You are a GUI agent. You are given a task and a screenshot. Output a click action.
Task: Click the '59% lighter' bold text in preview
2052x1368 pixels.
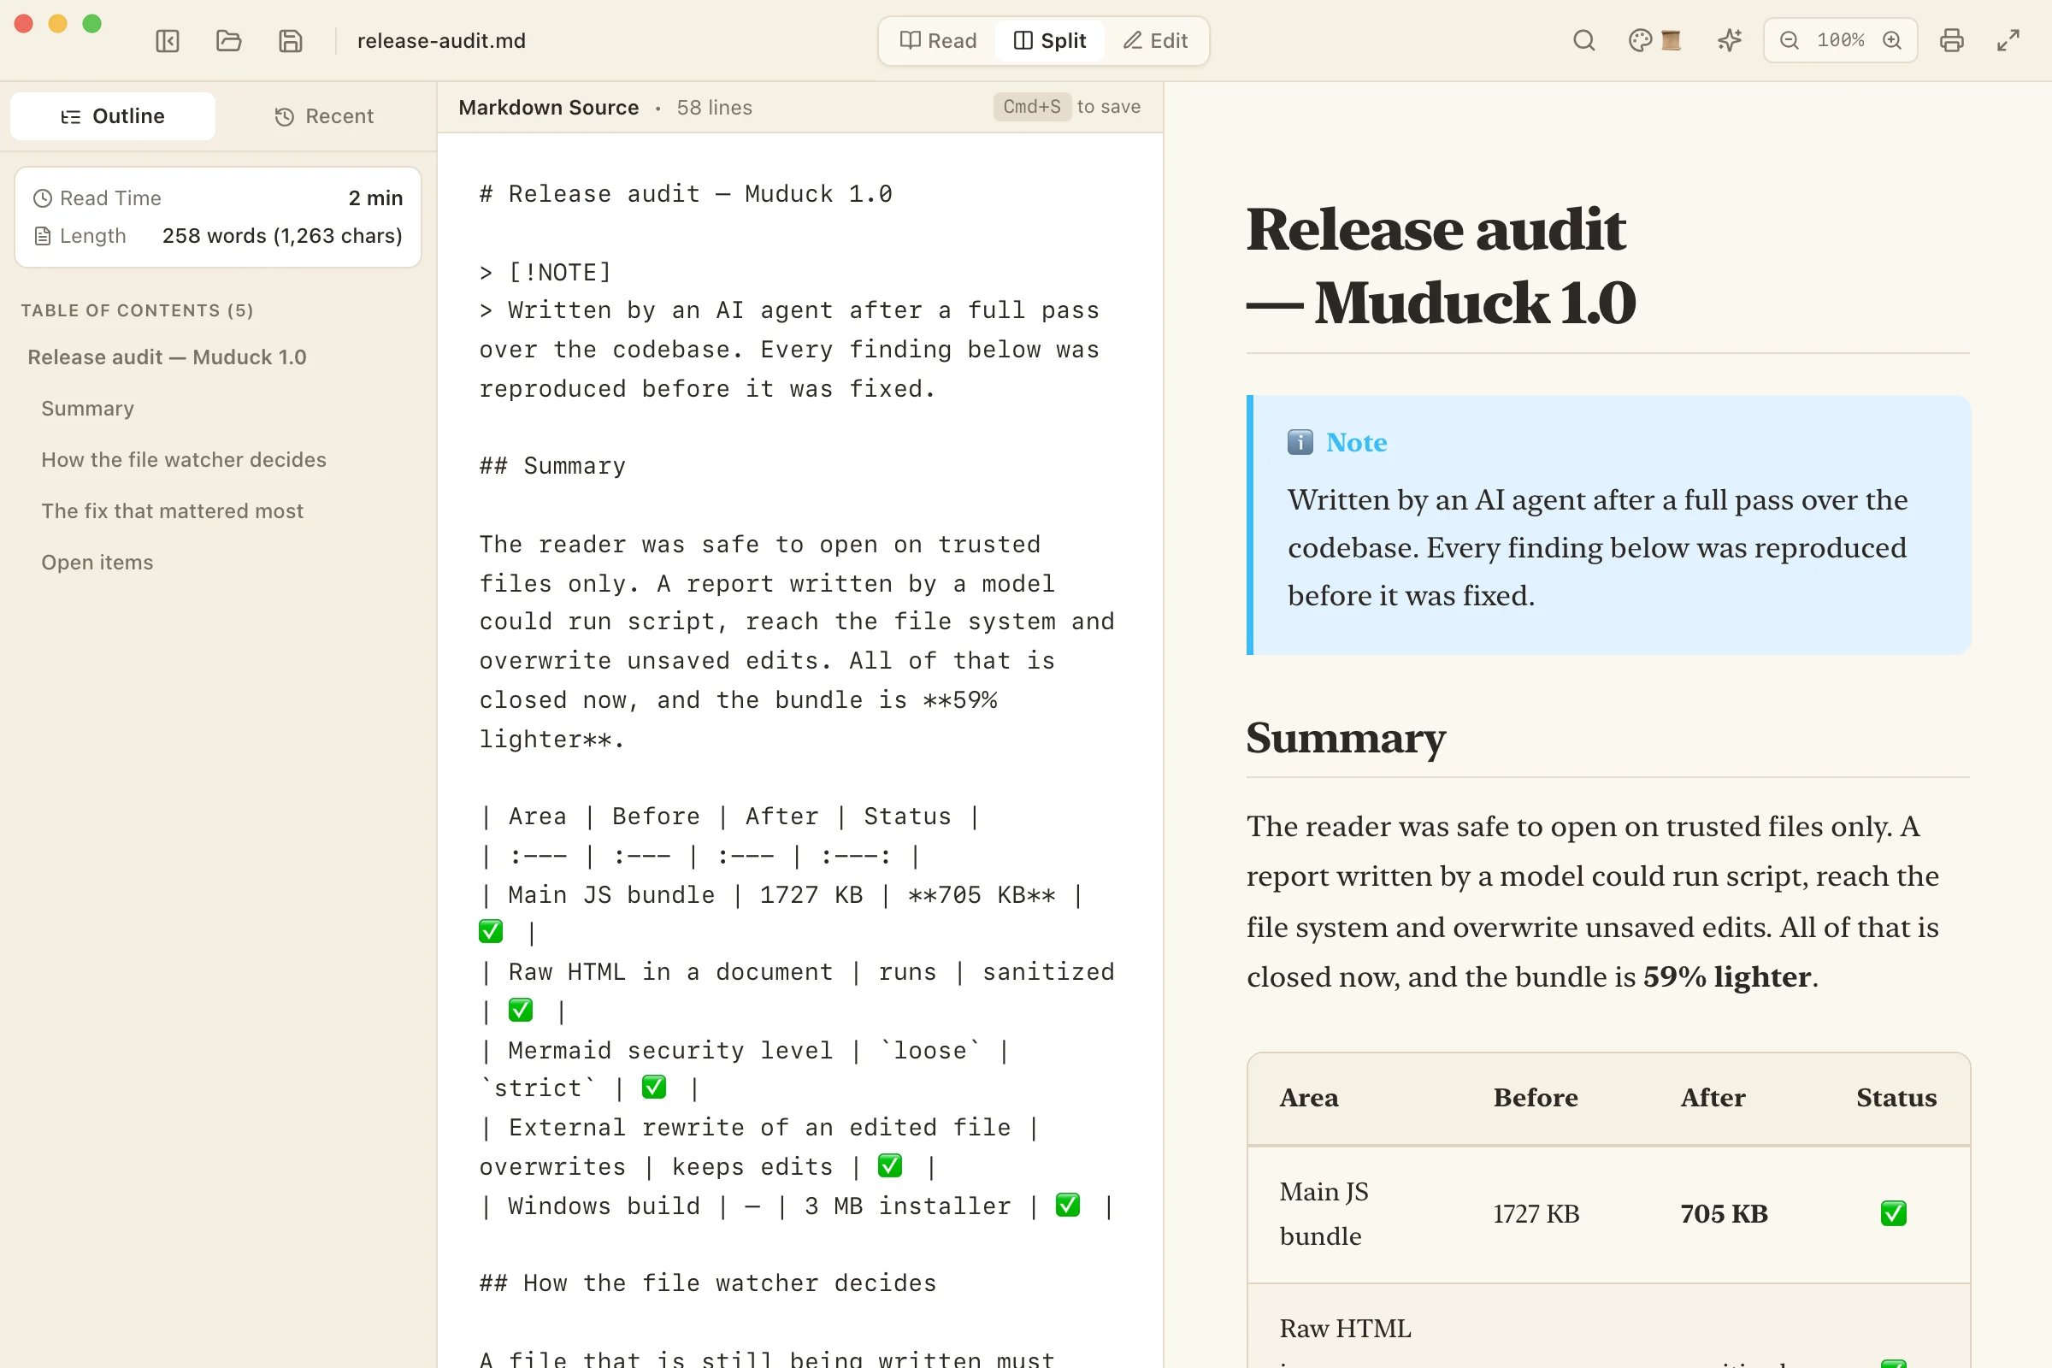[x=1727, y=976]
